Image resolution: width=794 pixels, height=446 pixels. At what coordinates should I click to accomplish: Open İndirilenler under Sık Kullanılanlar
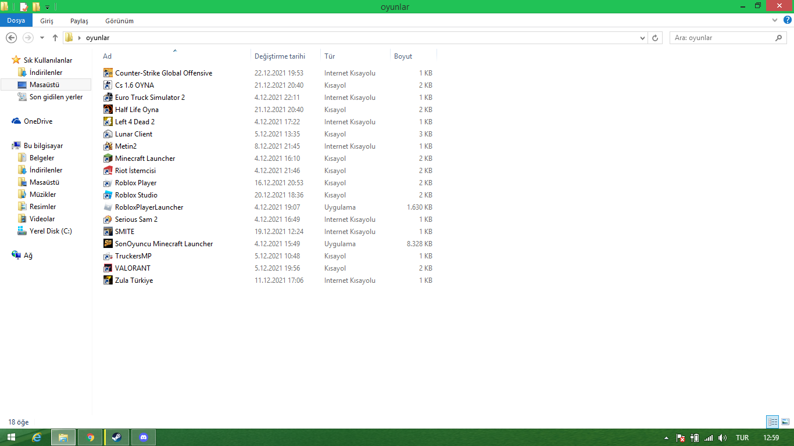tap(46, 73)
